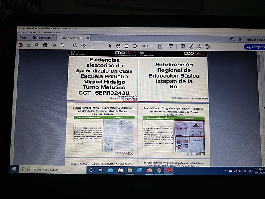Screen dimensions: 265x199
Task: Open Chrome in the taskbar
Action: 159,170
